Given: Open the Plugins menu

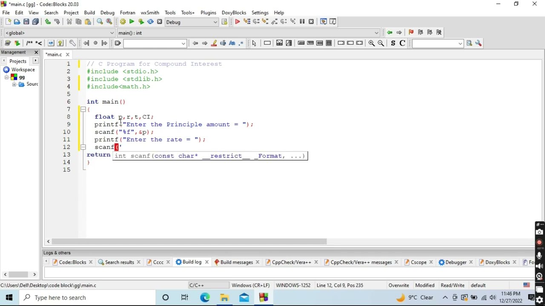Looking at the screenshot, I should 208,12.
